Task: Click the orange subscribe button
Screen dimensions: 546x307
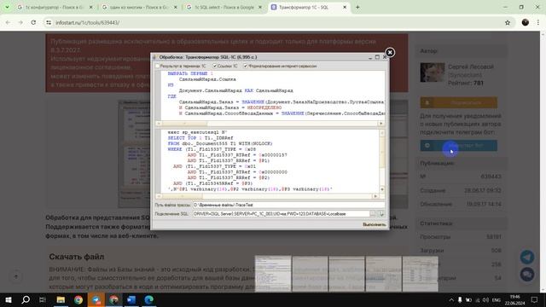Action: (x=459, y=102)
